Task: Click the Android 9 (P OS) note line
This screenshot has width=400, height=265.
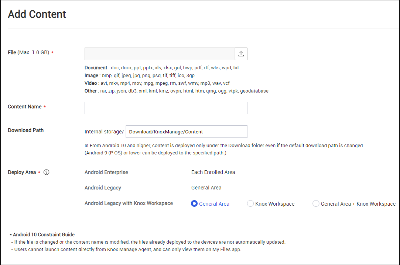Action: (x=155, y=153)
